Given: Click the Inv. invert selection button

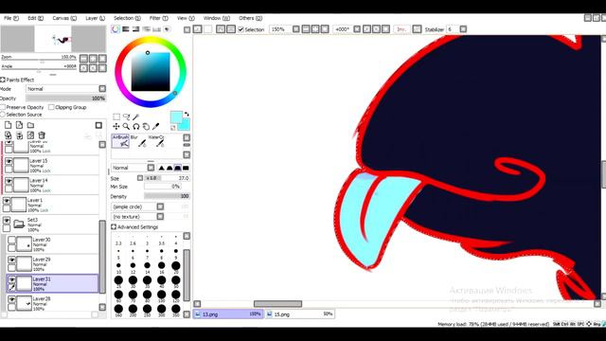Looking at the screenshot, I should coord(401,29).
